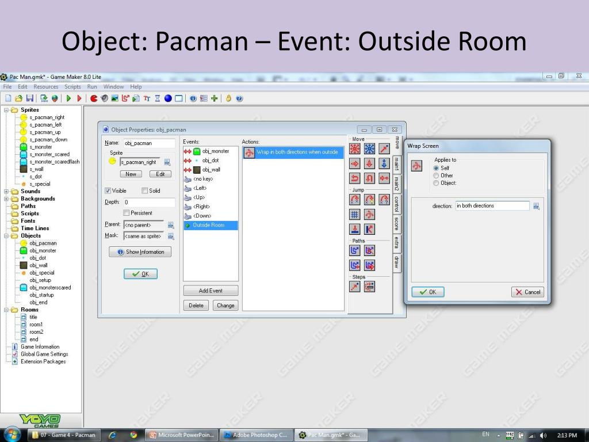The width and height of the screenshot is (589, 442).
Task: Select the Outside Room event
Action: click(211, 225)
